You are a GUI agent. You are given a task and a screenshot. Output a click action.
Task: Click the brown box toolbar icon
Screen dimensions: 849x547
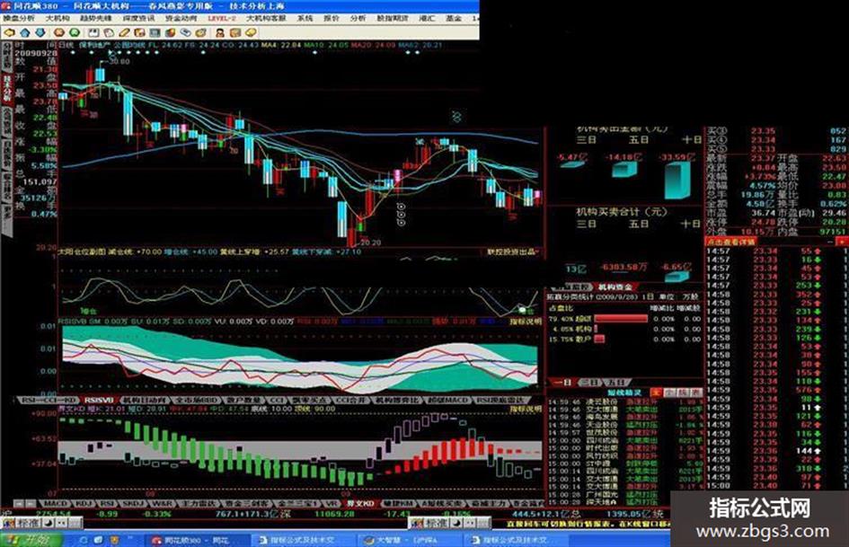pos(235,33)
